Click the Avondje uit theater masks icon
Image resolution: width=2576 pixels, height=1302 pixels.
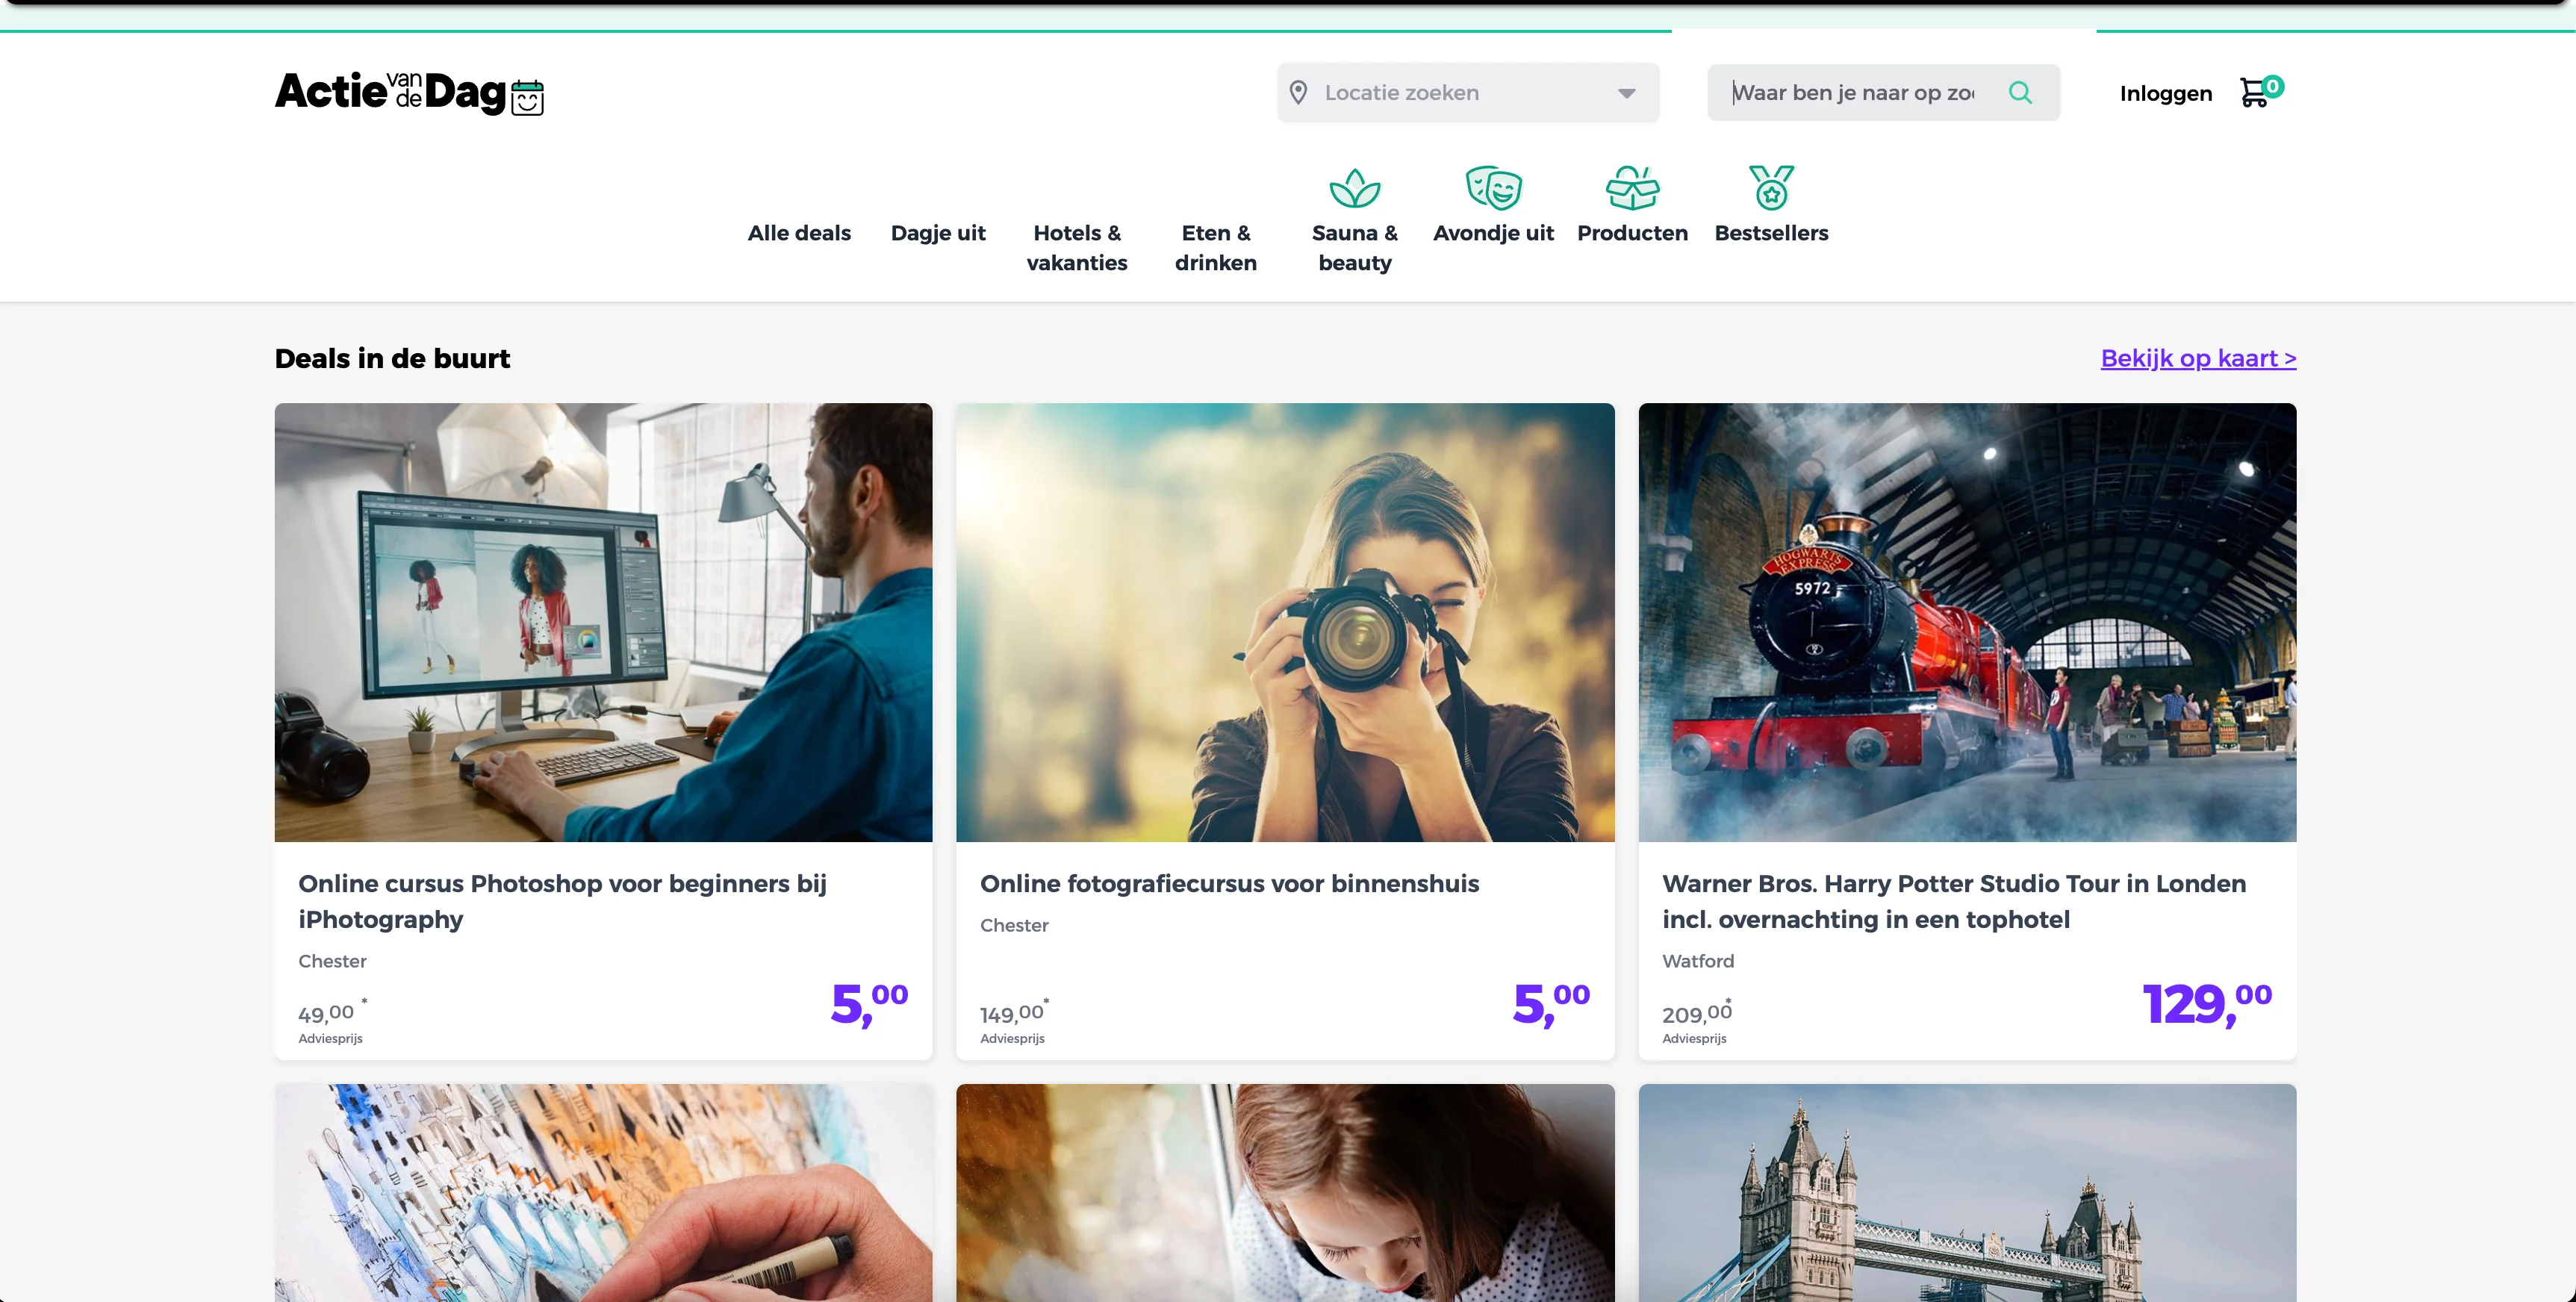(x=1494, y=188)
